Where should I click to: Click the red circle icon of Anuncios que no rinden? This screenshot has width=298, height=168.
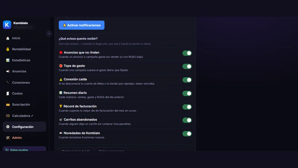[x=61, y=52]
